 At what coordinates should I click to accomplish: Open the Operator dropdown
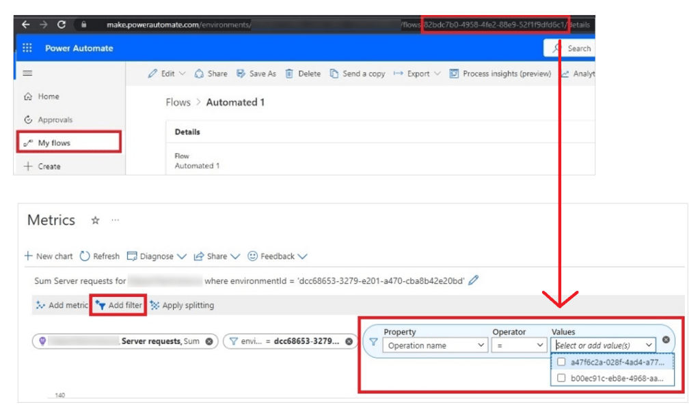(518, 345)
